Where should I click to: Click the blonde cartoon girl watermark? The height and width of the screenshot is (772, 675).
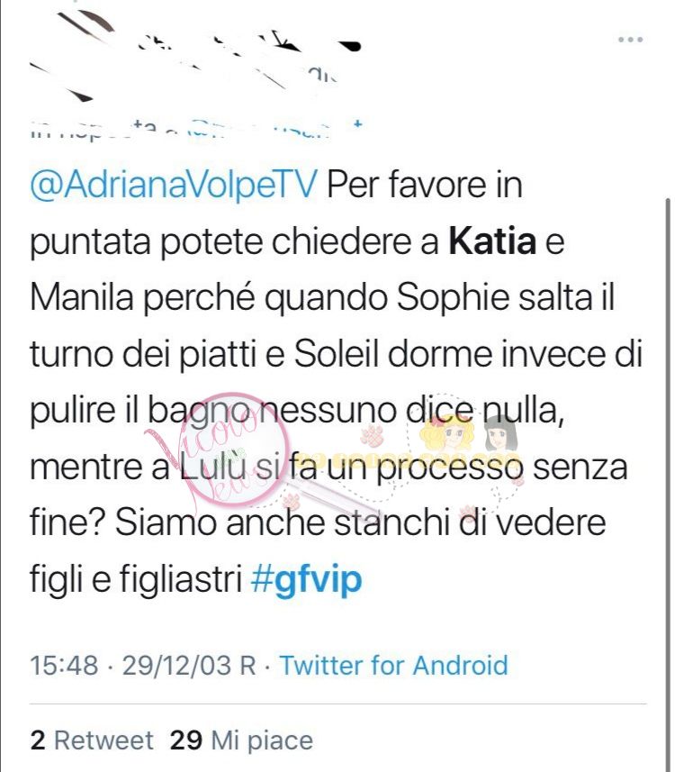(446, 434)
